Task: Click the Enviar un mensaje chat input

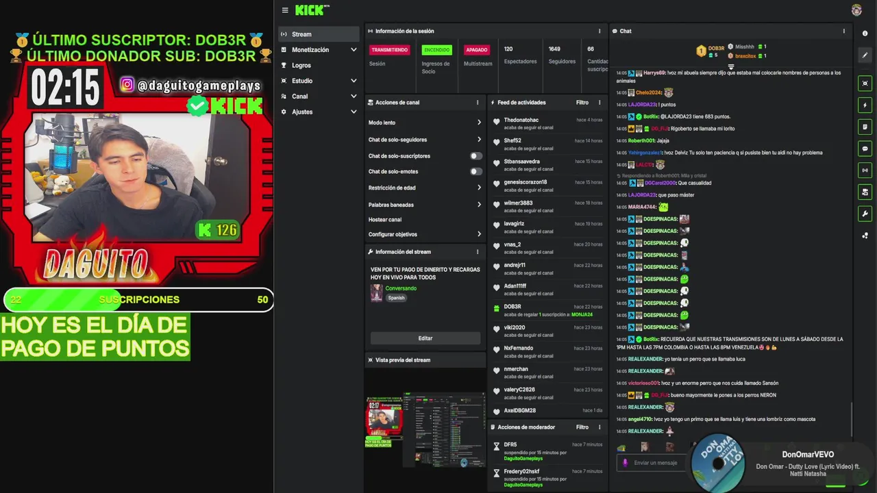Action: click(656, 463)
